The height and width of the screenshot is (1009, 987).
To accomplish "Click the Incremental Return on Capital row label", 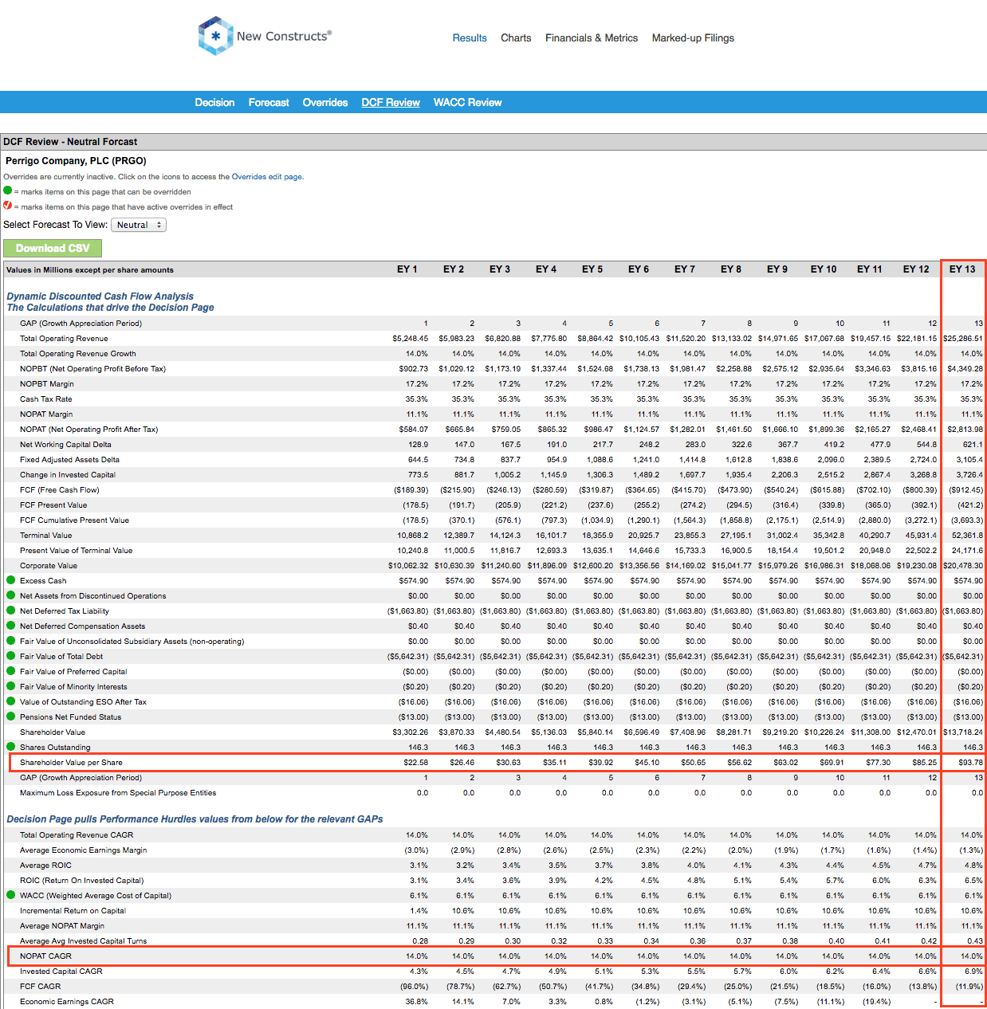I will pyautogui.click(x=73, y=911).
